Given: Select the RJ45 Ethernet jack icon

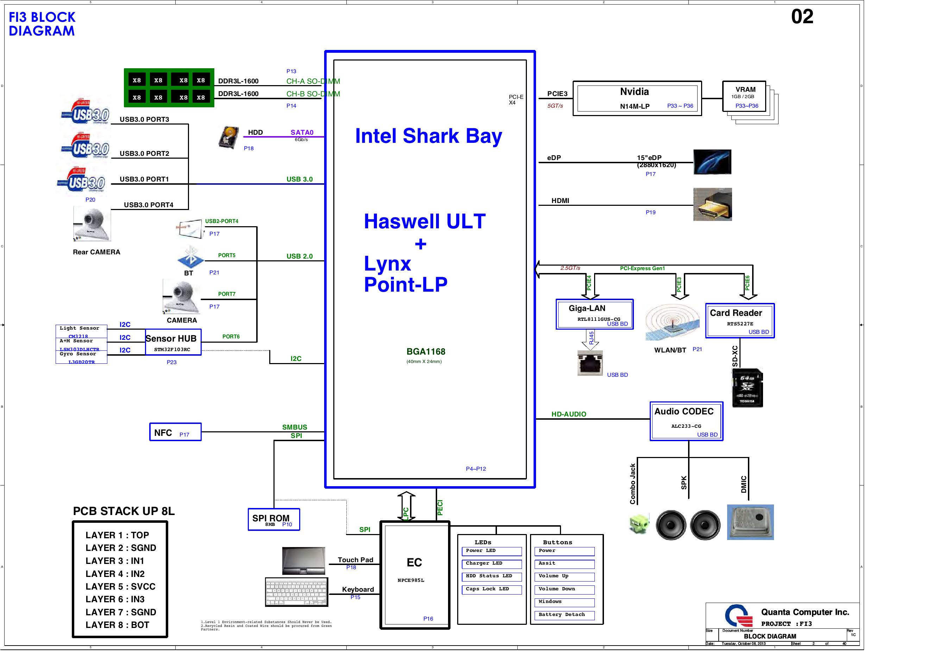Looking at the screenshot, I should (x=590, y=363).
